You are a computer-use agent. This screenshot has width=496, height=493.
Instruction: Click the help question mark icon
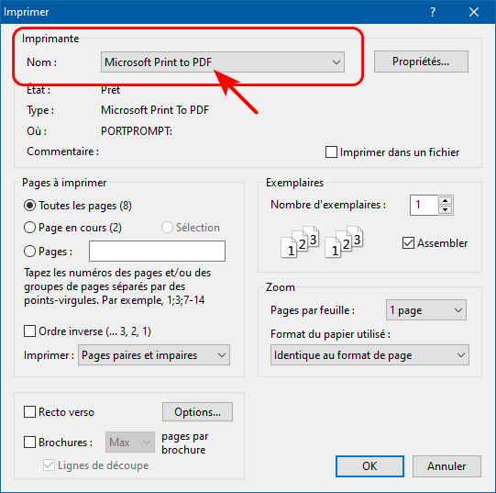coord(433,12)
